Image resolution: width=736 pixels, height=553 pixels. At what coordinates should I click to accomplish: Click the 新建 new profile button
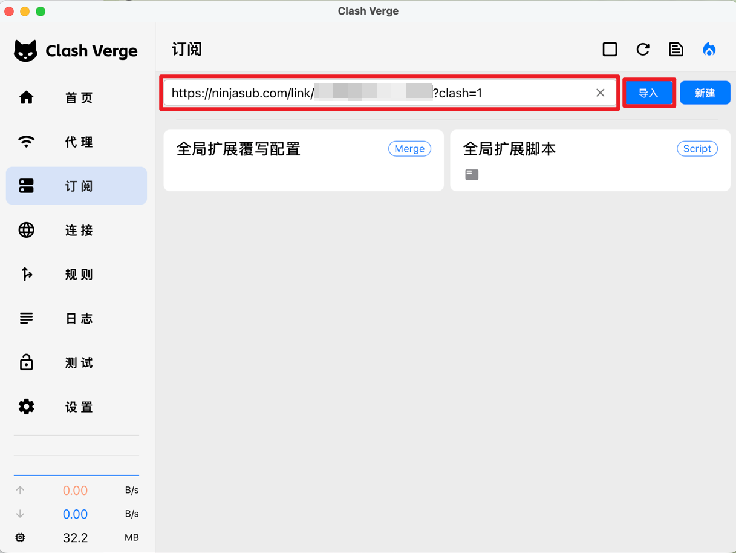[x=705, y=93]
